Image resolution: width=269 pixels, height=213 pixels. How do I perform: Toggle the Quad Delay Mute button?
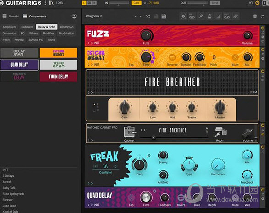pyautogui.click(x=235, y=197)
